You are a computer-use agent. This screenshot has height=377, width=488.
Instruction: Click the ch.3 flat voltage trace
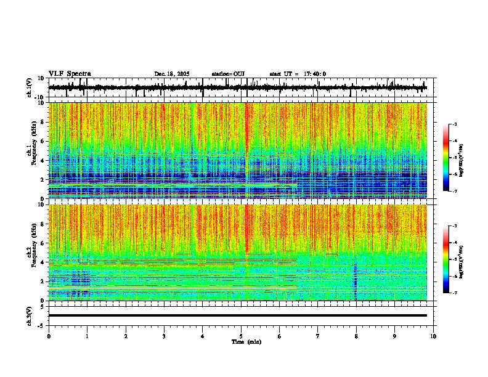tap(238, 315)
